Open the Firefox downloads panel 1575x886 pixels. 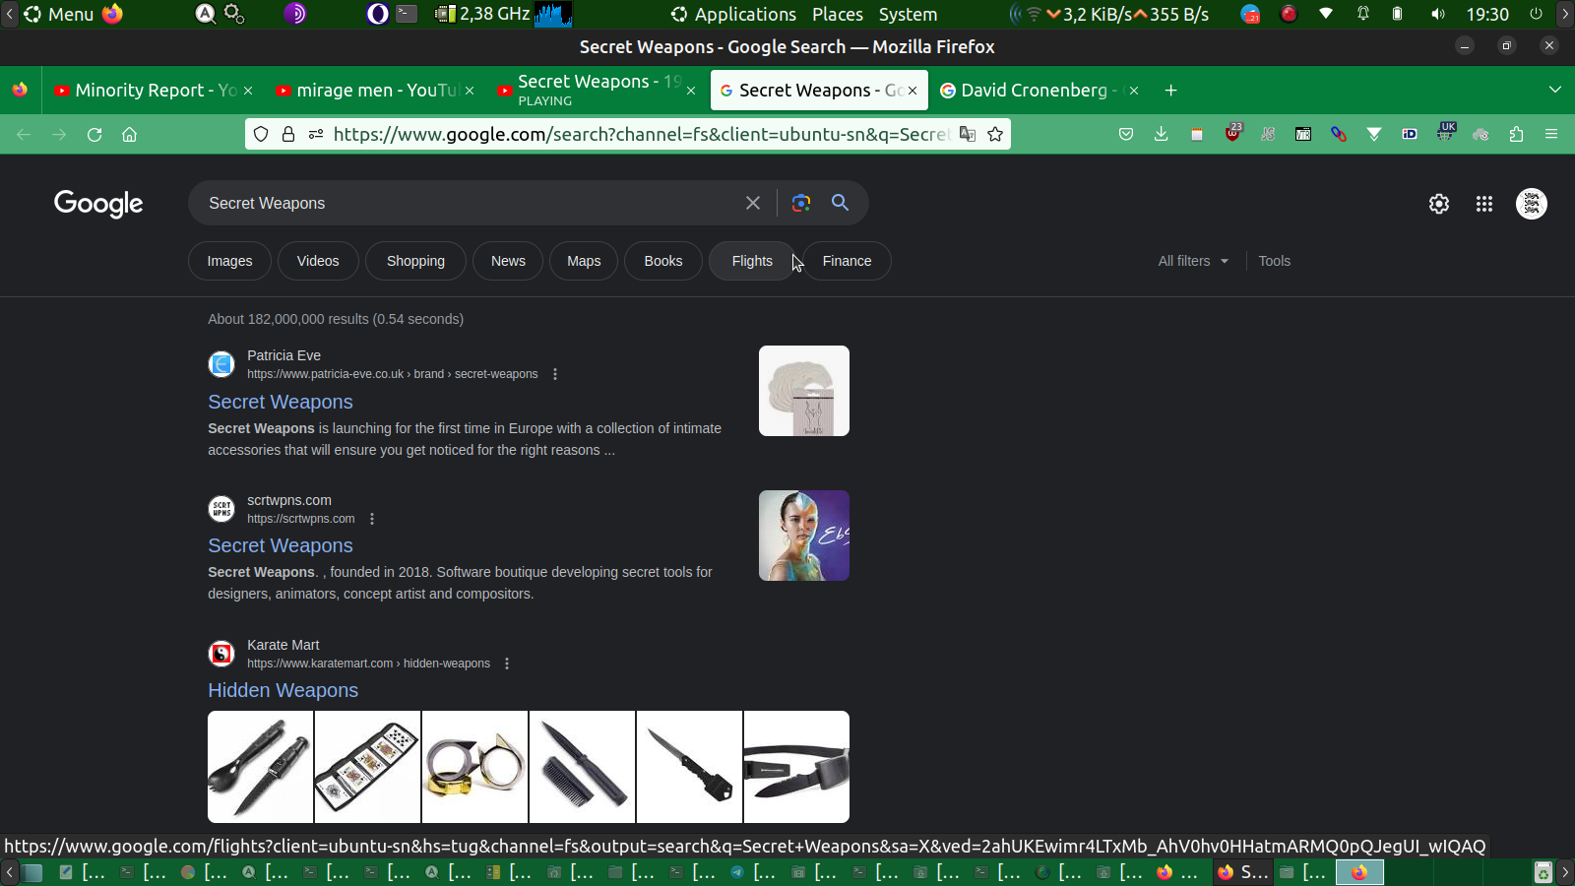pyautogui.click(x=1162, y=135)
